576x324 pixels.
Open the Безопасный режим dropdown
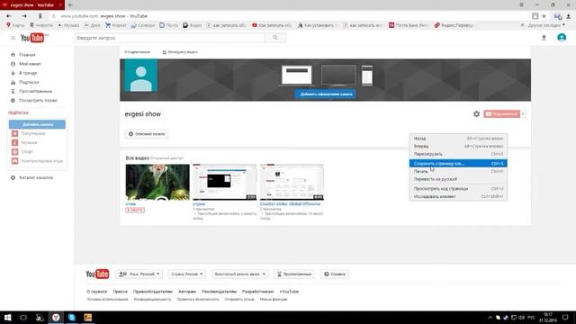pos(239,274)
